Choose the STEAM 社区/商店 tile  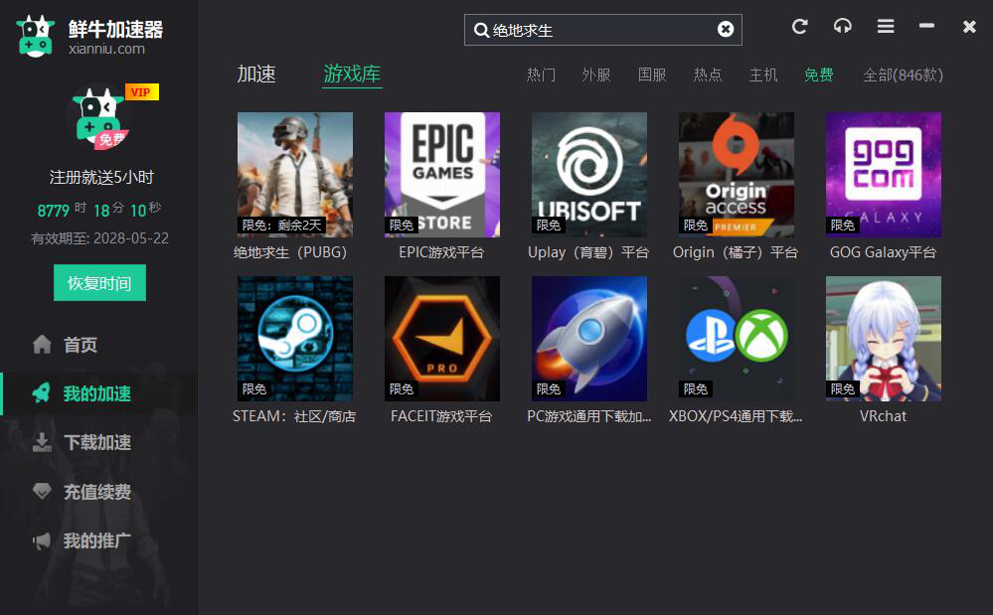point(295,339)
